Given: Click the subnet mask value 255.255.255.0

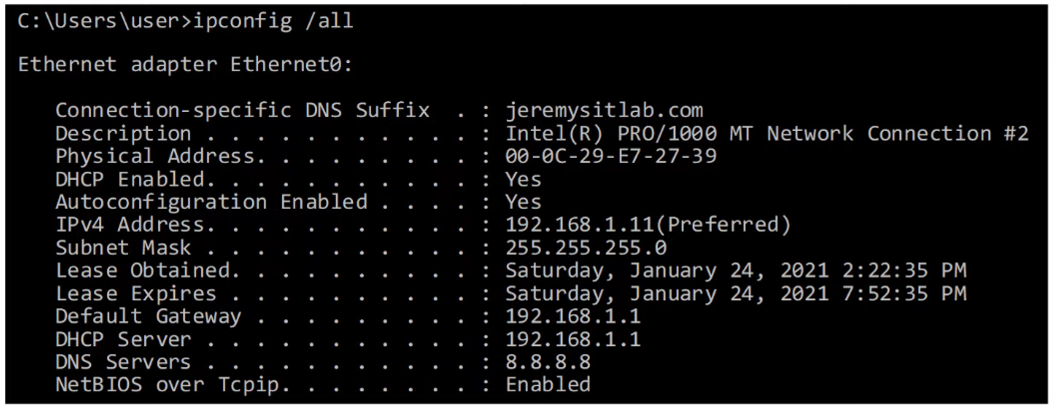Looking at the screenshot, I should click(x=586, y=248).
